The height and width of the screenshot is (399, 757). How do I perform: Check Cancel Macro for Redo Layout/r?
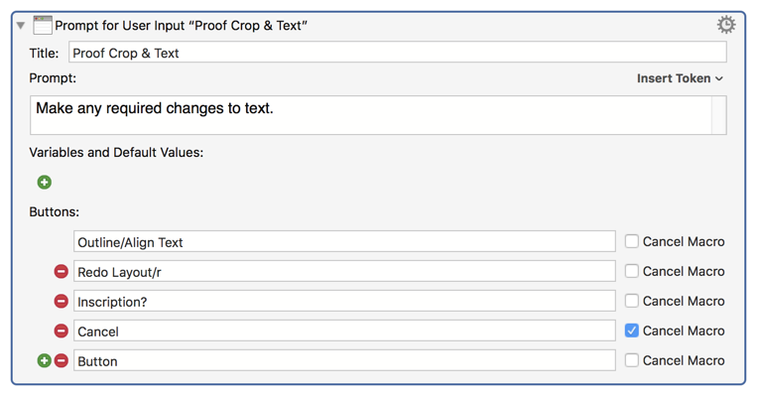pyautogui.click(x=631, y=271)
